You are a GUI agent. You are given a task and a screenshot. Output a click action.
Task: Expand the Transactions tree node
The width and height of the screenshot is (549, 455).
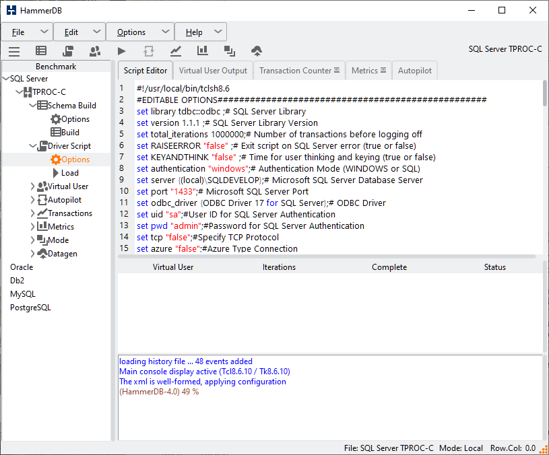(x=32, y=213)
